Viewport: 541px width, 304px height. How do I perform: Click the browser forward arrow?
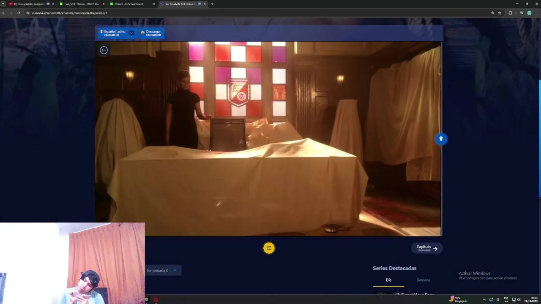coord(11,13)
